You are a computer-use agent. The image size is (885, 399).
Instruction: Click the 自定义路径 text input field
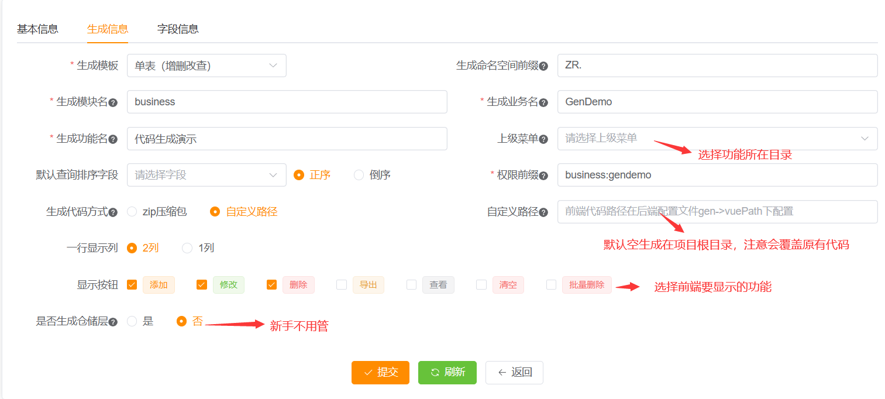pos(717,212)
